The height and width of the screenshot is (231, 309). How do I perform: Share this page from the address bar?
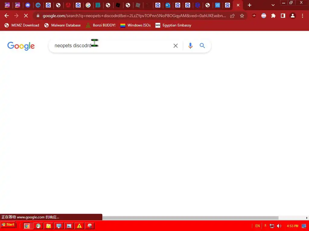[x=232, y=16]
